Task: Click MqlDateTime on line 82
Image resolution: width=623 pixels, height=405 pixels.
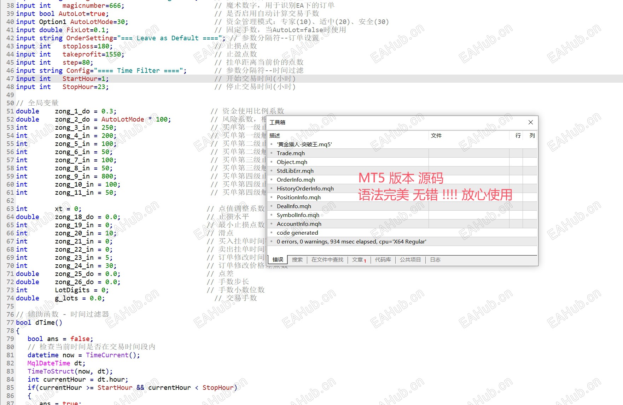Action: (49, 363)
